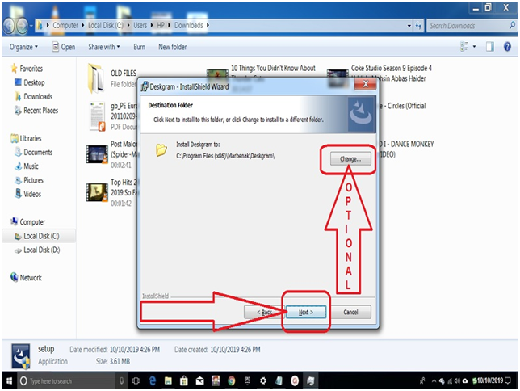Open Google Chrome from the taskbar

click(x=232, y=381)
